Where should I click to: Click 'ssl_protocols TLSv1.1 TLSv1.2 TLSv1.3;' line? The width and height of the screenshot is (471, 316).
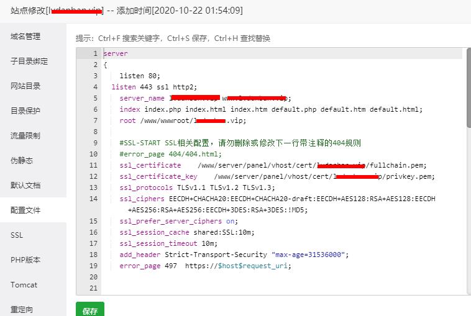pyautogui.click(x=197, y=187)
